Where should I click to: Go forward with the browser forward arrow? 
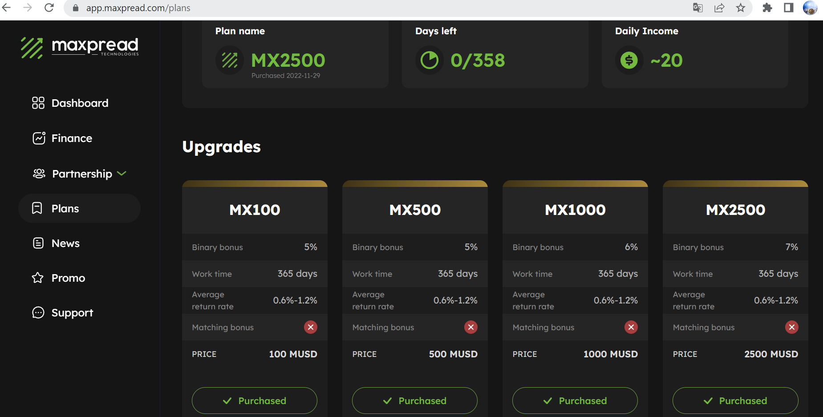tap(28, 8)
